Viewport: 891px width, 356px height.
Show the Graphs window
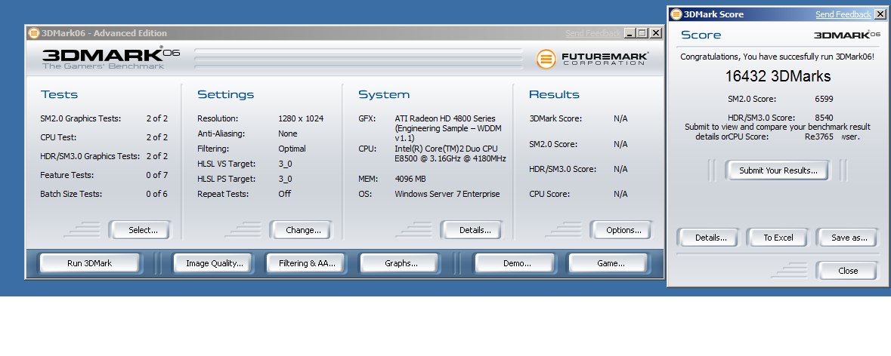(401, 263)
